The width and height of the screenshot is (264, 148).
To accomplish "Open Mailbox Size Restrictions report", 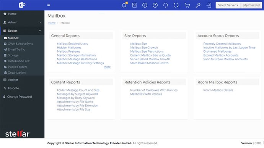I will click(x=147, y=51).
